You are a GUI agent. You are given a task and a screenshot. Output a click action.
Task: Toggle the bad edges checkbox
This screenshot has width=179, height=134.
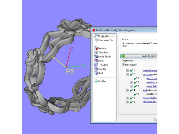(x=127, y=74)
